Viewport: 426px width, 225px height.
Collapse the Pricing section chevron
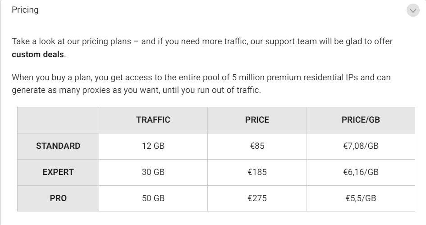(413, 10)
